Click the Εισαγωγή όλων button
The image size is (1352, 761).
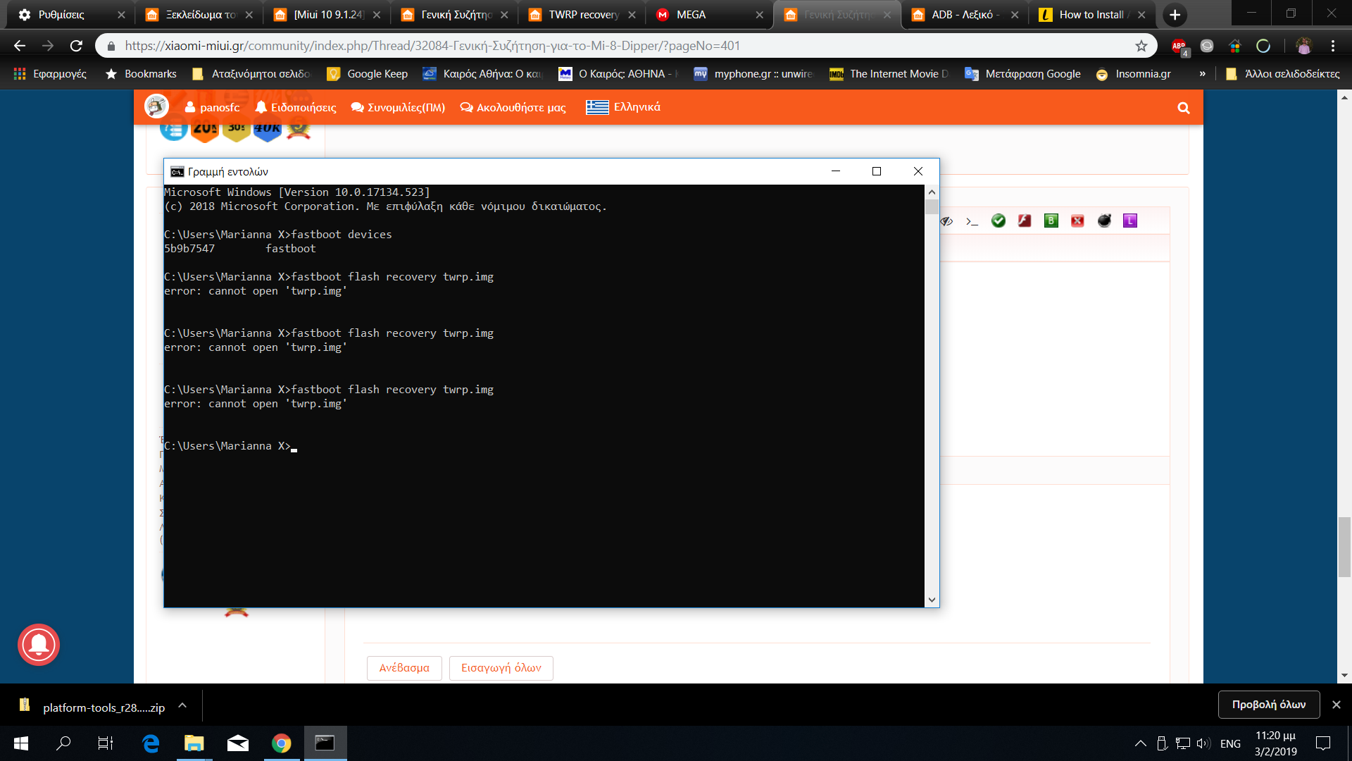tap(501, 668)
